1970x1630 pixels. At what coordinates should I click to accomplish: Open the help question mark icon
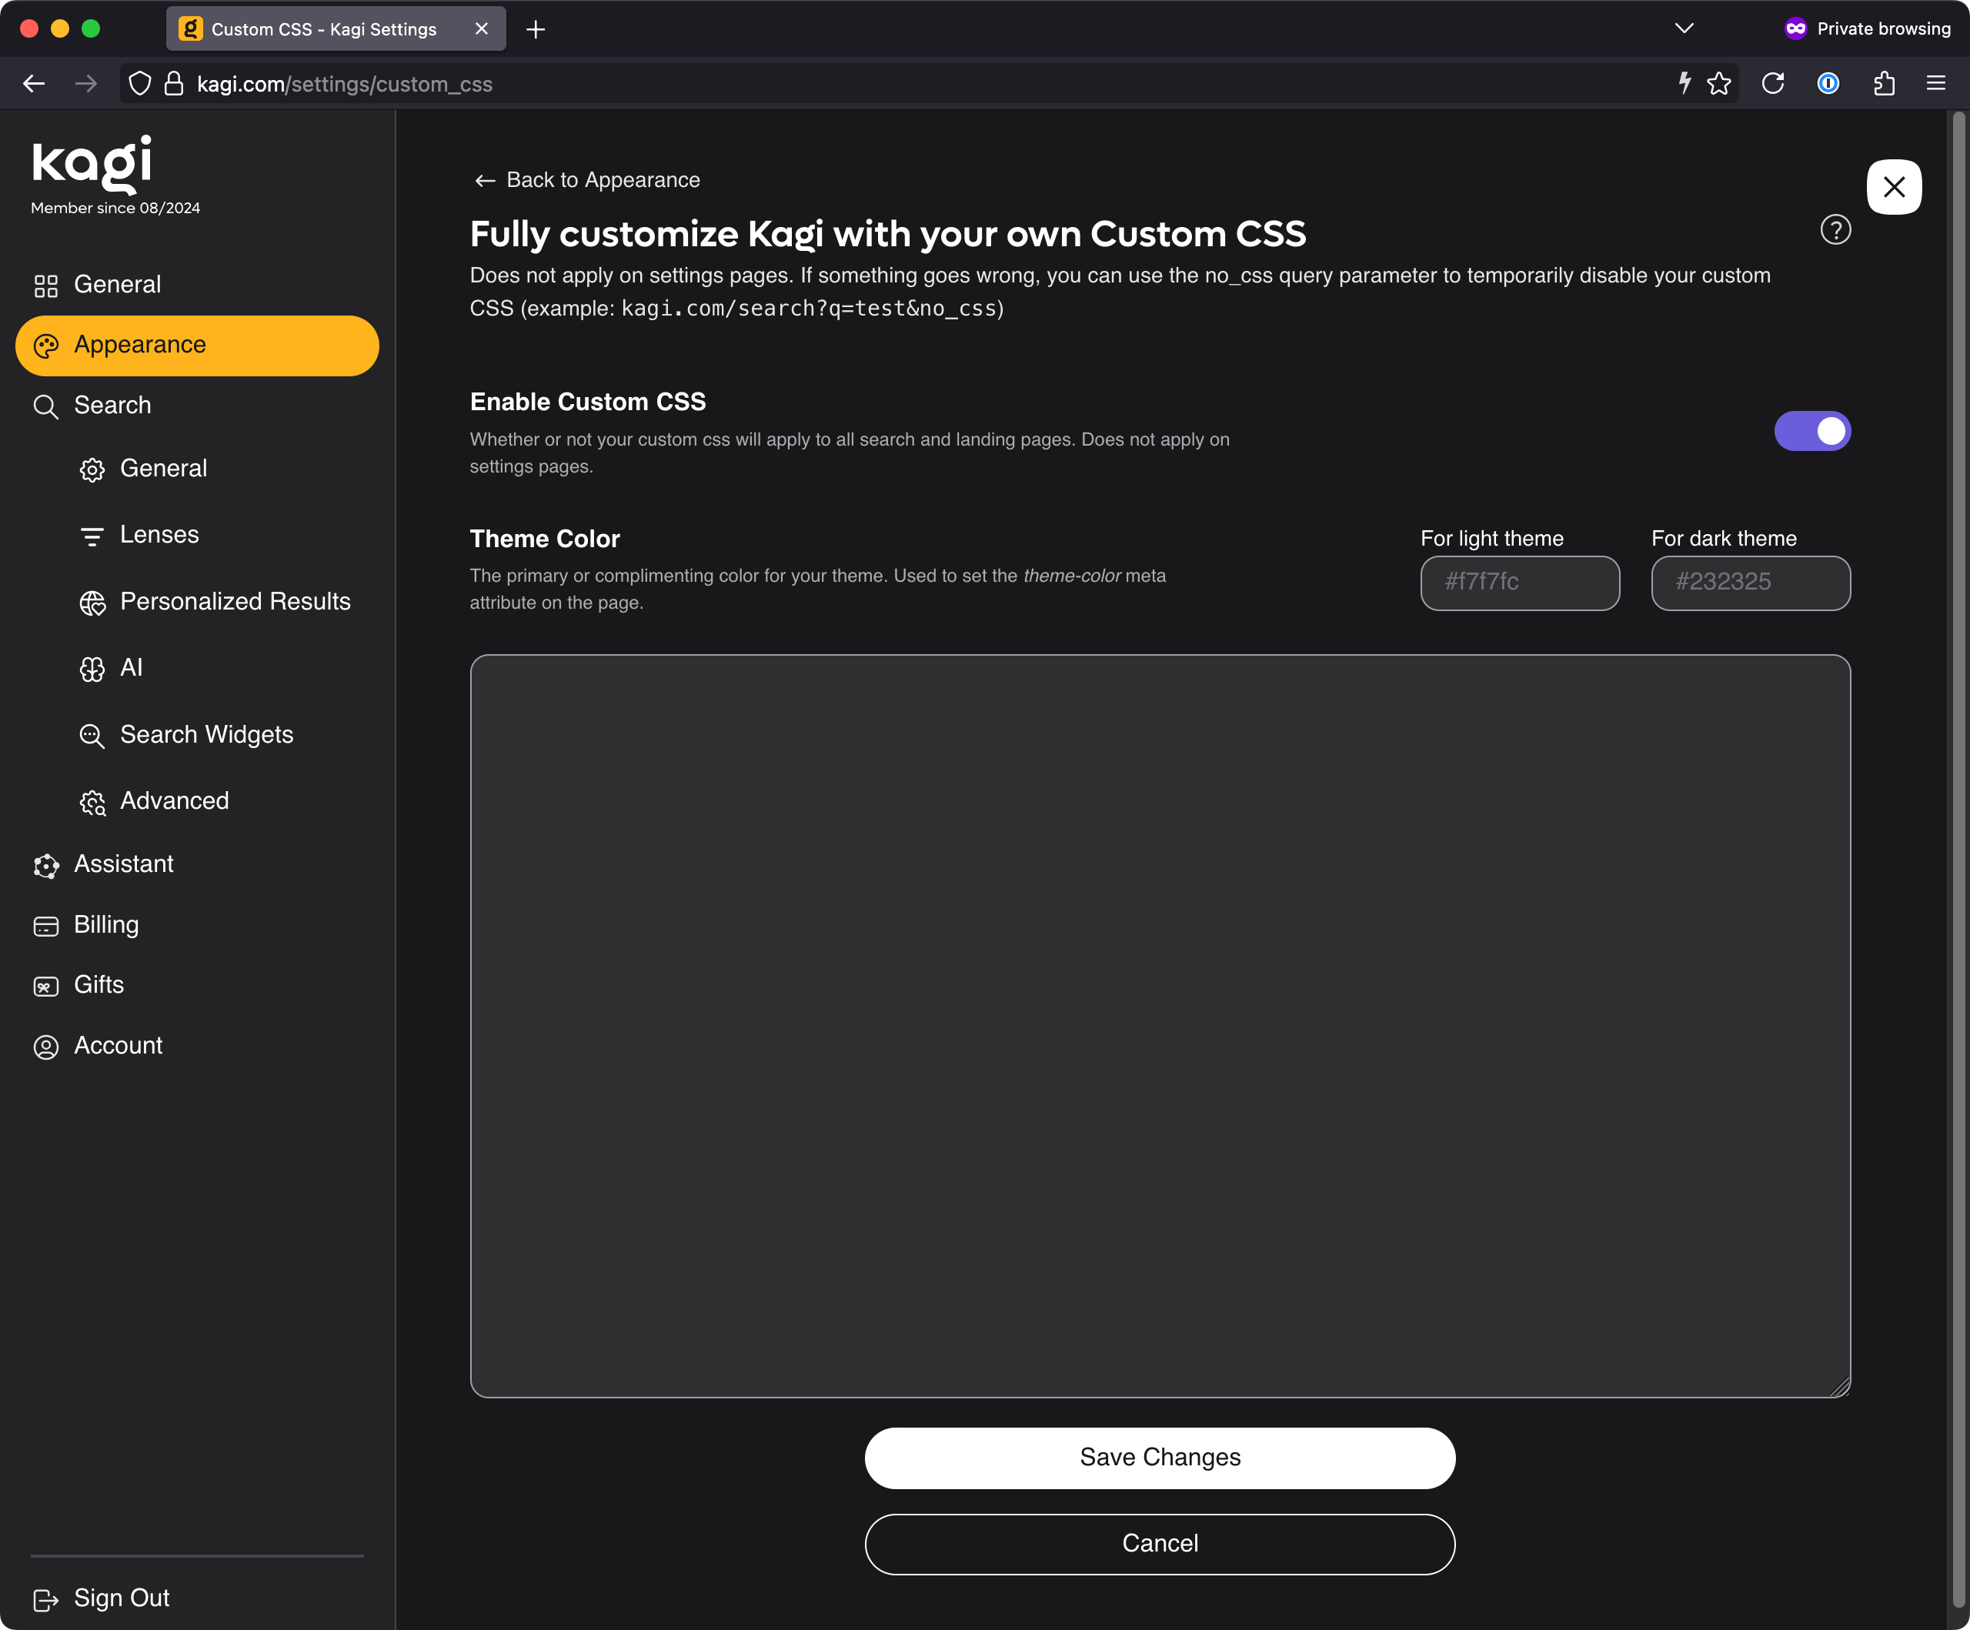point(1835,230)
